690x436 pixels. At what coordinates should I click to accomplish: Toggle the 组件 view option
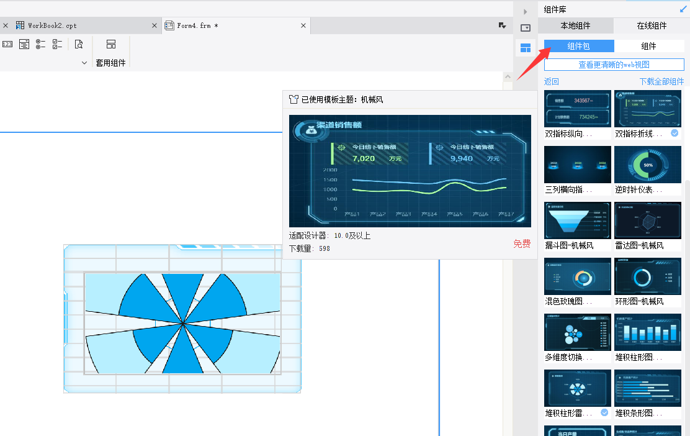[x=648, y=46]
